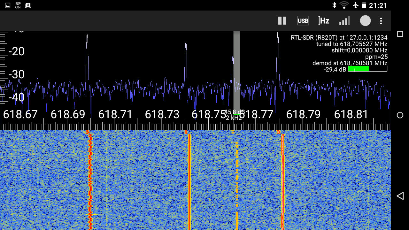Tap the Bluetooth status icon

click(334, 5)
